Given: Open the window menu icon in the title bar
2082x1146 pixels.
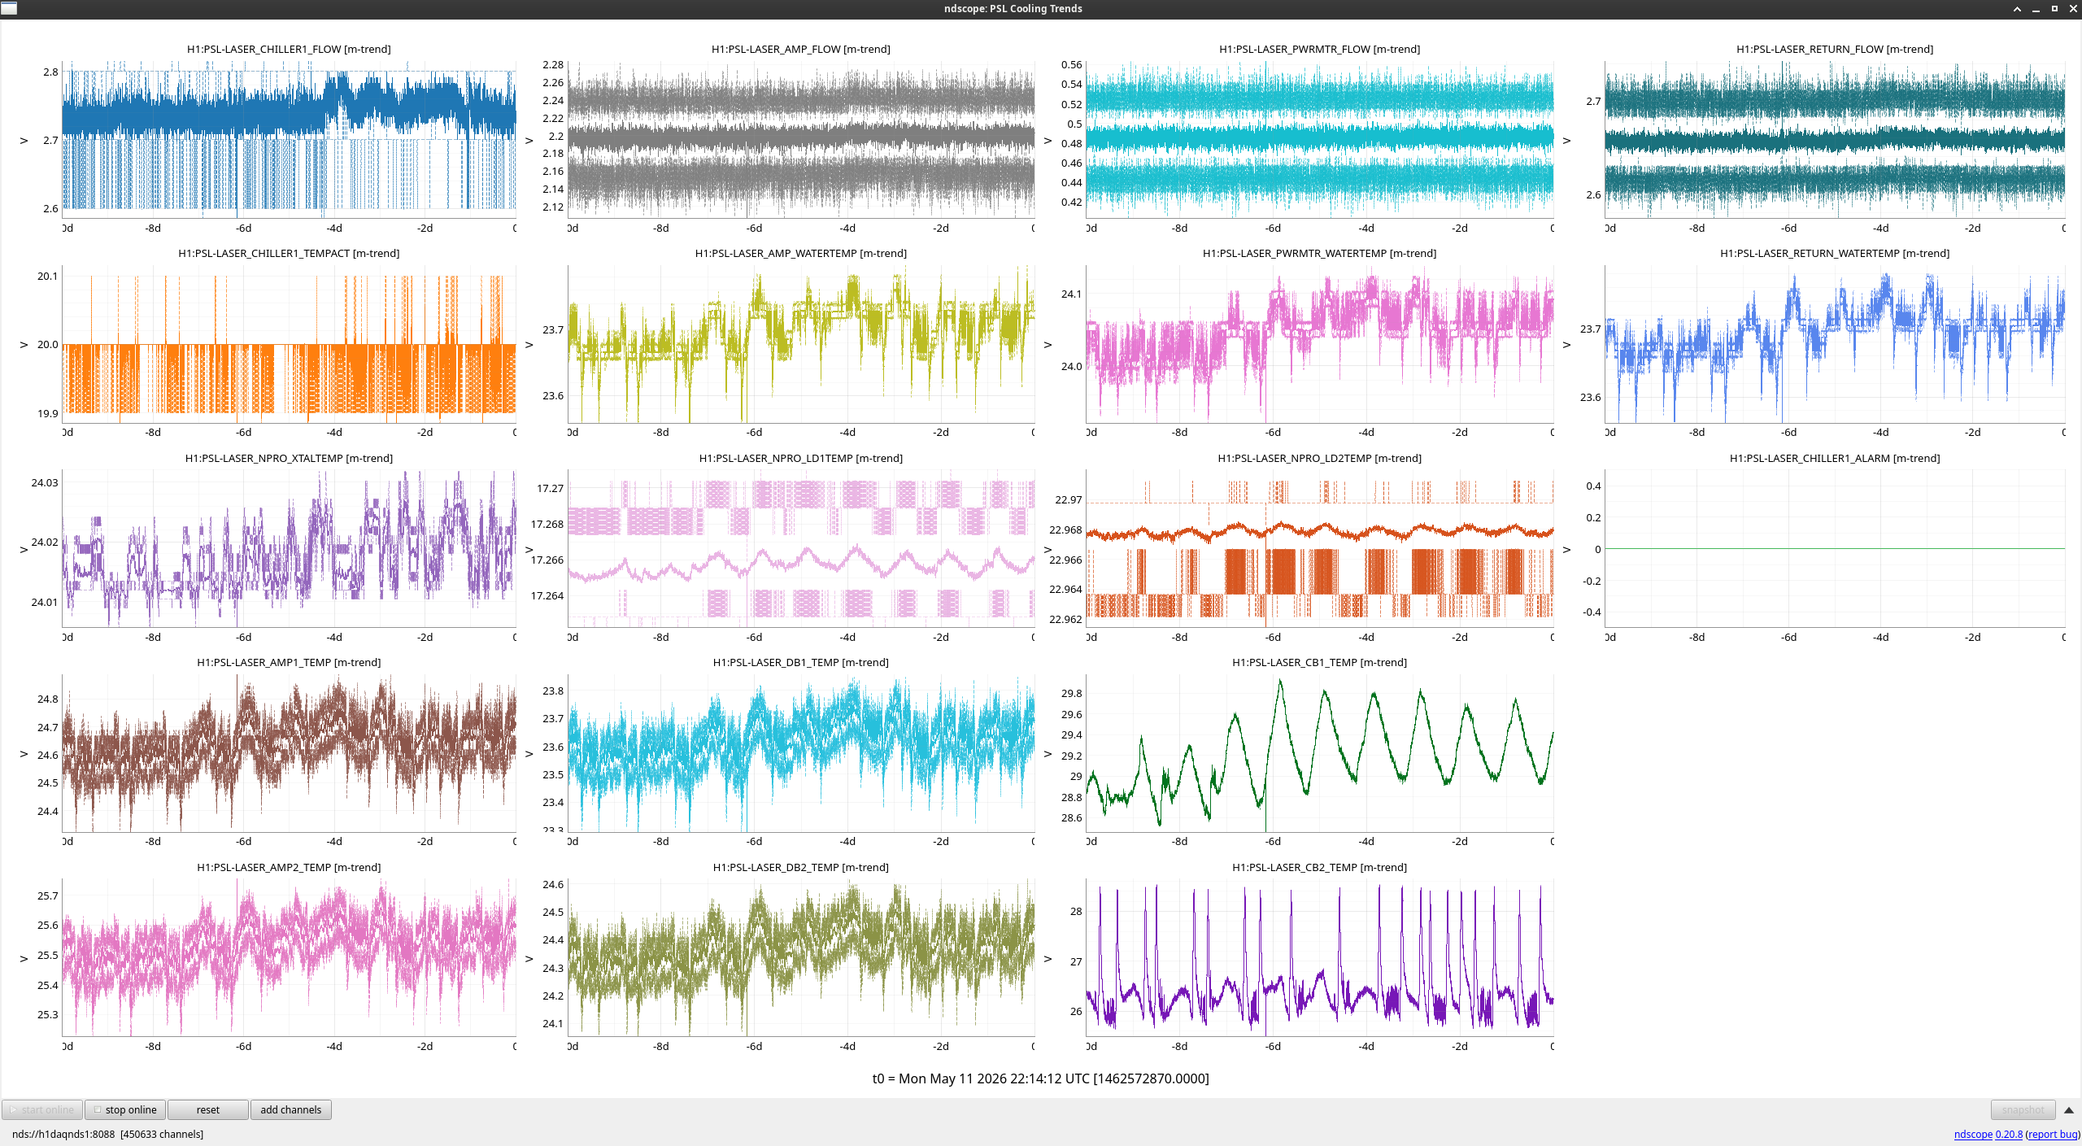Looking at the screenshot, I should coord(9,8).
